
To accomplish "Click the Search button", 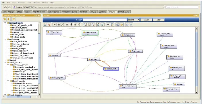I will pyautogui.click(x=146, y=20).
